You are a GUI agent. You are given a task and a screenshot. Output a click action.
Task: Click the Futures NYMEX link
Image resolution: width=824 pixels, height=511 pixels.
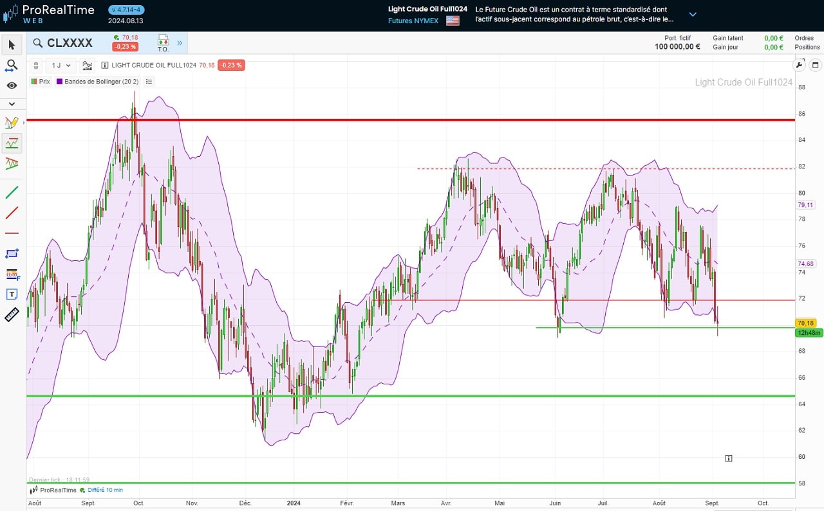(x=413, y=21)
